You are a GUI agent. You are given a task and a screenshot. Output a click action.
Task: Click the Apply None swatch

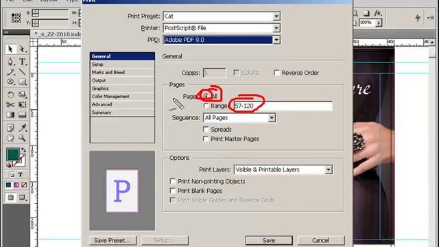tap(24, 185)
